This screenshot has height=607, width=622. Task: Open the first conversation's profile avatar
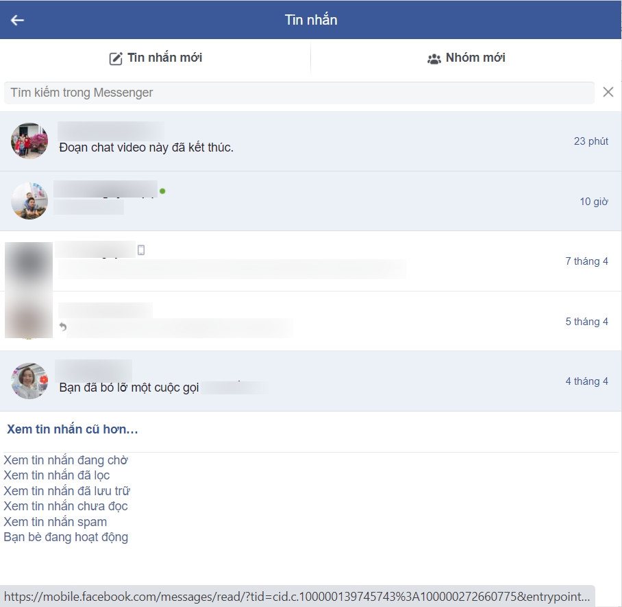[29, 140]
